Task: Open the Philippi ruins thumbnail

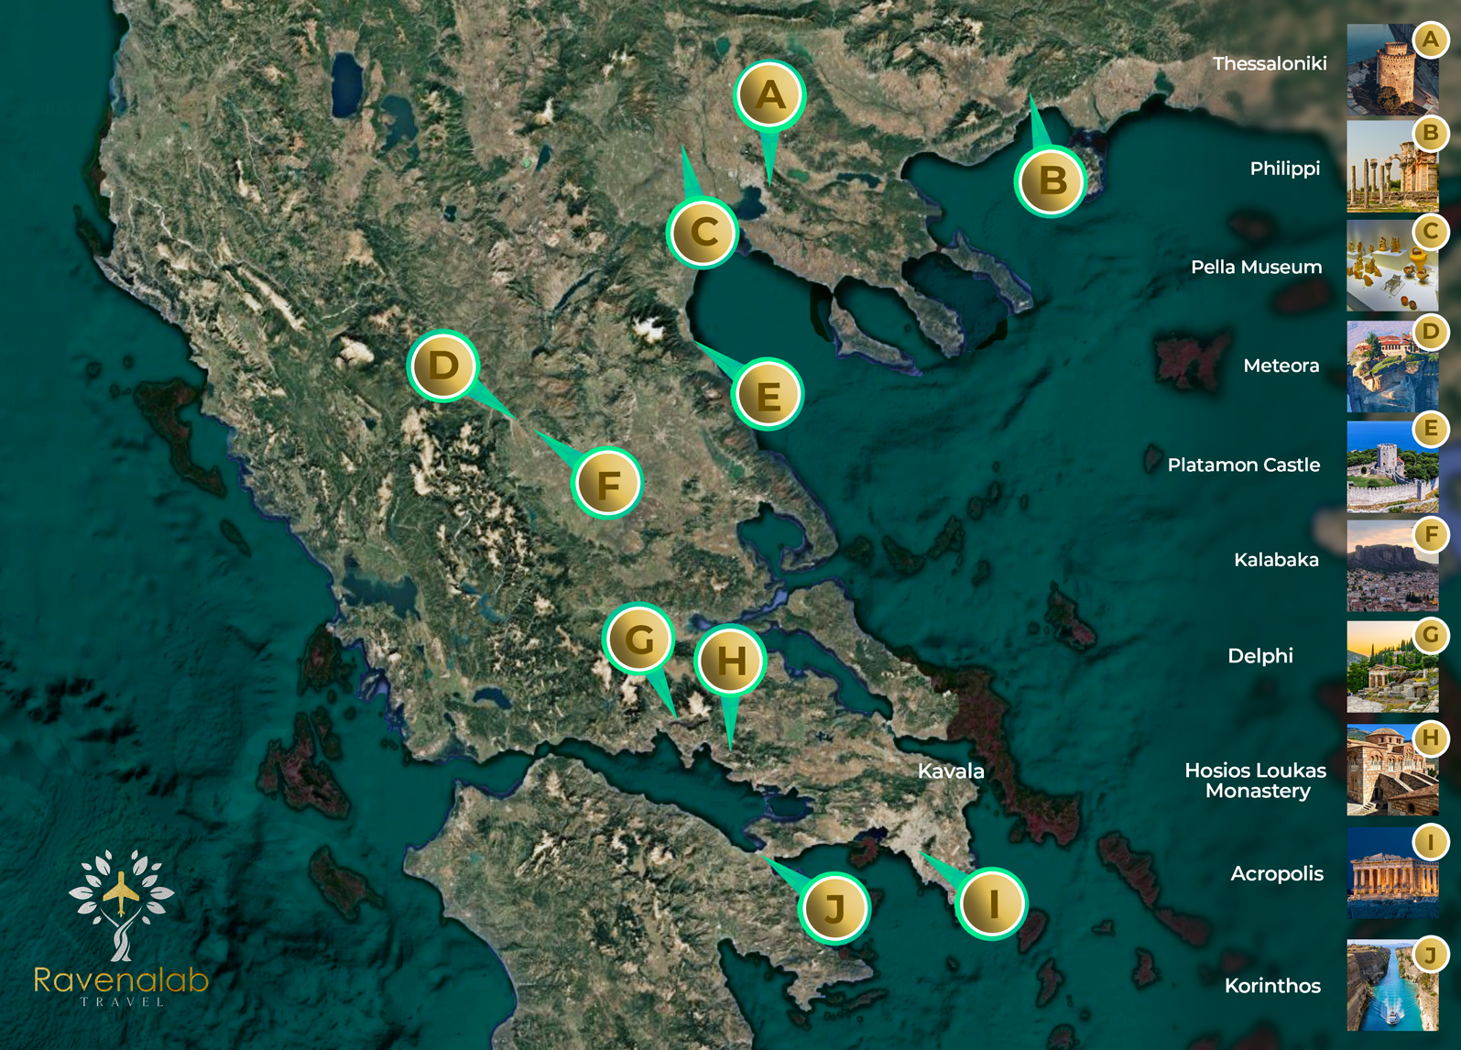Action: (x=1390, y=168)
